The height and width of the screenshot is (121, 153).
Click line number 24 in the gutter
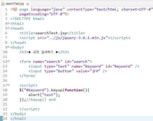click(5, 118)
